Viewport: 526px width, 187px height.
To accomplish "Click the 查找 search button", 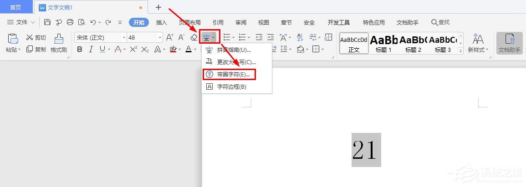I will (x=440, y=22).
